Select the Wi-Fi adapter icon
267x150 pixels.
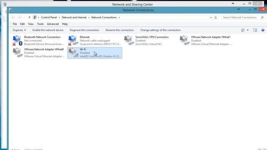pos(73,53)
